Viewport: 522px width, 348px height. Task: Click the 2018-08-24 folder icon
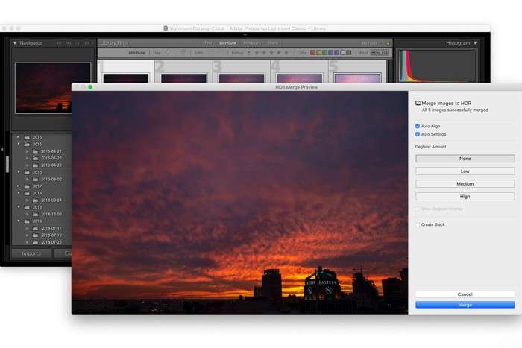[x=35, y=200]
